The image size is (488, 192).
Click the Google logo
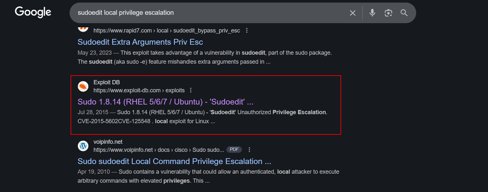pyautogui.click(x=33, y=12)
